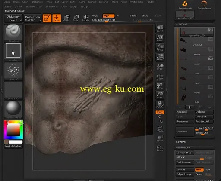Click the Extract button
The image size is (221, 181).
tap(185, 132)
